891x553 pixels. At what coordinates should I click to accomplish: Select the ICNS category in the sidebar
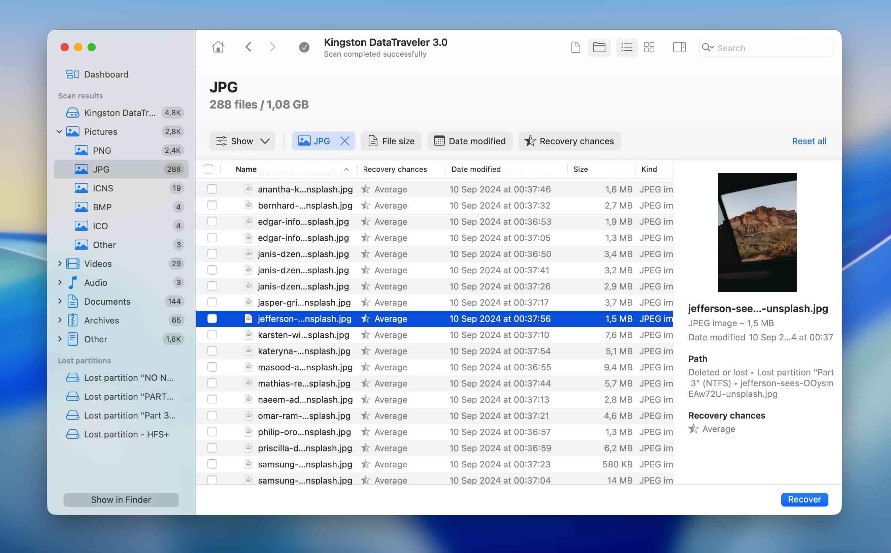coord(102,188)
